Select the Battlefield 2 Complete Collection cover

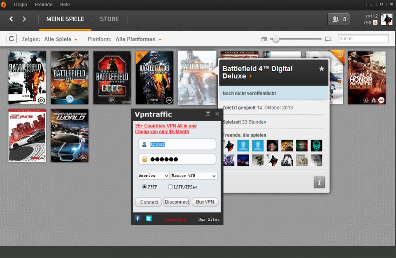(112, 78)
